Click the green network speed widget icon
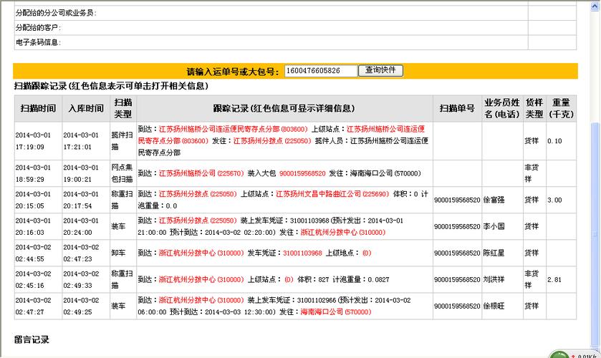 [x=560, y=355]
